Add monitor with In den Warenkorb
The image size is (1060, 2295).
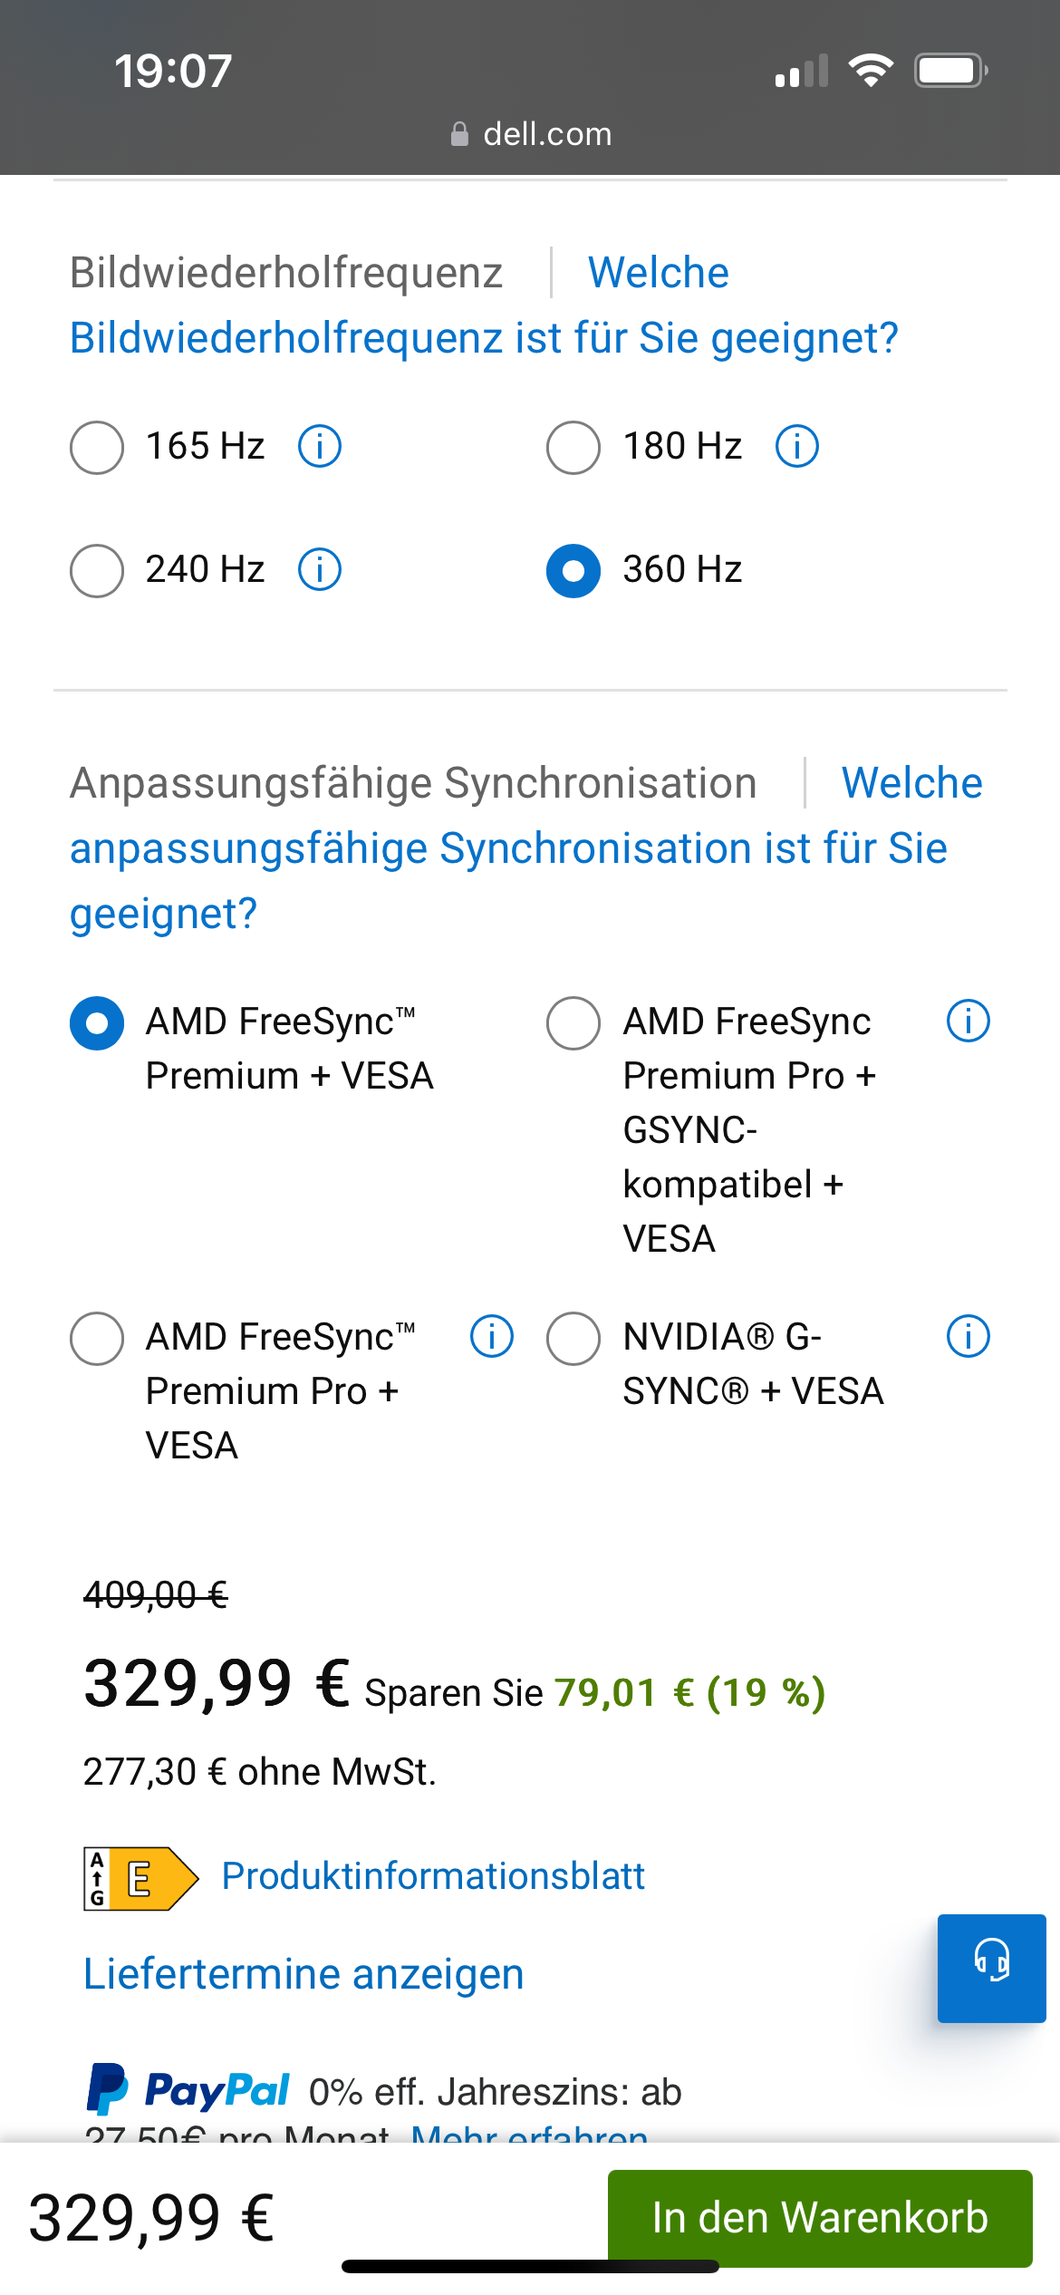pos(819,2217)
